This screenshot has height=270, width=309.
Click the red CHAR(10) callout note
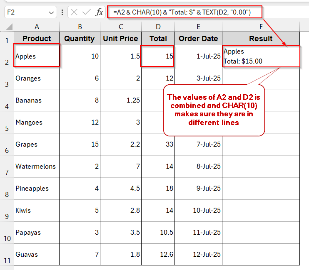point(214,110)
